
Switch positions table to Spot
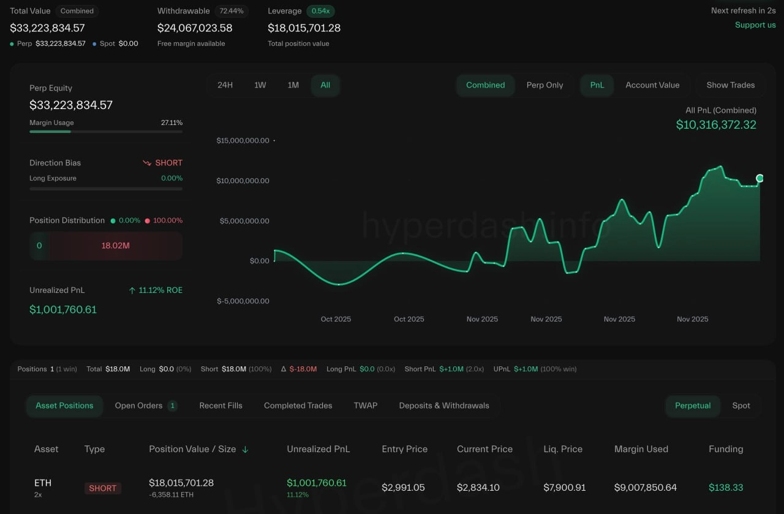(x=741, y=406)
